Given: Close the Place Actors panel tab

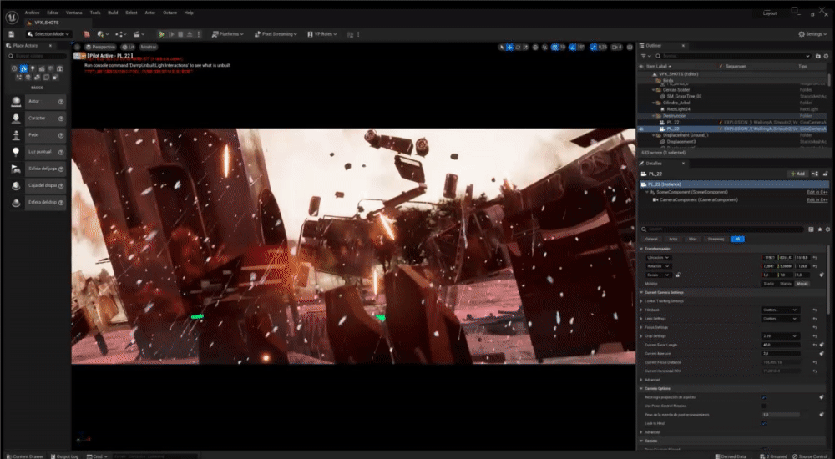Looking at the screenshot, I should pos(51,46).
